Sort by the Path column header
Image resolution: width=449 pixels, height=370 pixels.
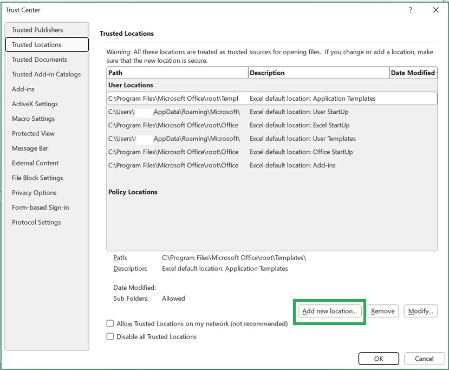pyautogui.click(x=178, y=73)
